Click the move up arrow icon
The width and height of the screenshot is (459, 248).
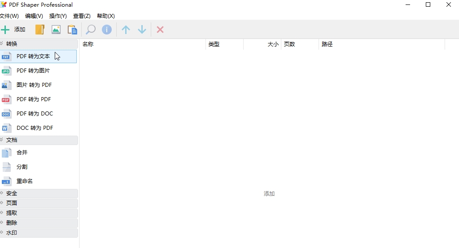click(x=126, y=30)
